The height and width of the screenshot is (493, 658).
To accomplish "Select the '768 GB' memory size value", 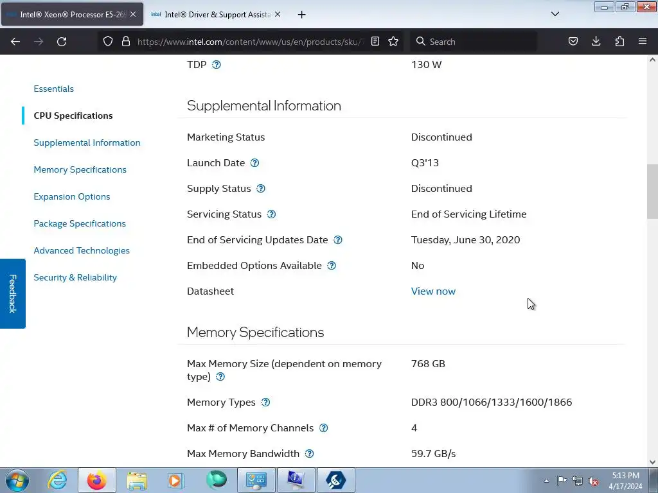I will [428, 364].
